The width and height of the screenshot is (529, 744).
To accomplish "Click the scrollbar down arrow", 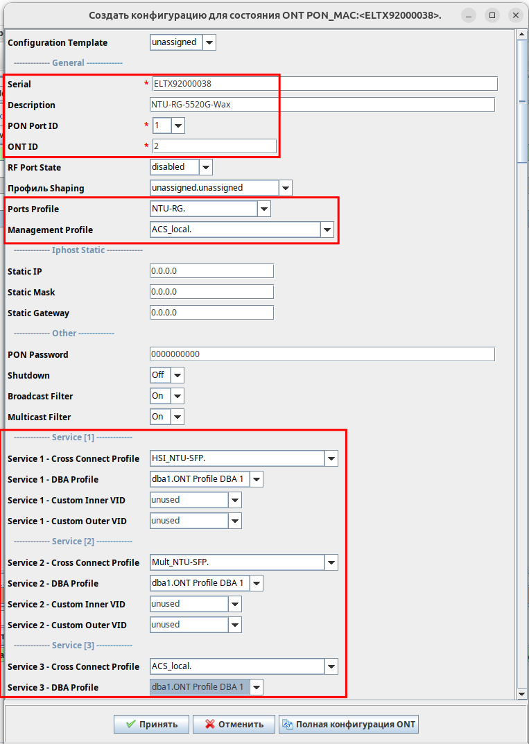I will [x=522, y=693].
